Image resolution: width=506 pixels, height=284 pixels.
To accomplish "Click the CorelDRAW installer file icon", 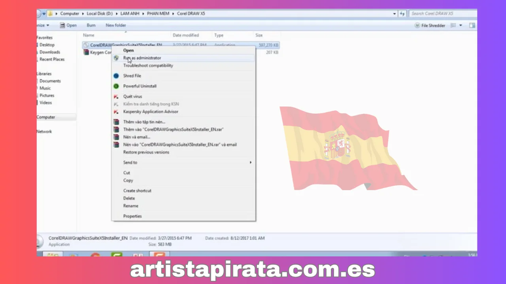I will [x=86, y=45].
